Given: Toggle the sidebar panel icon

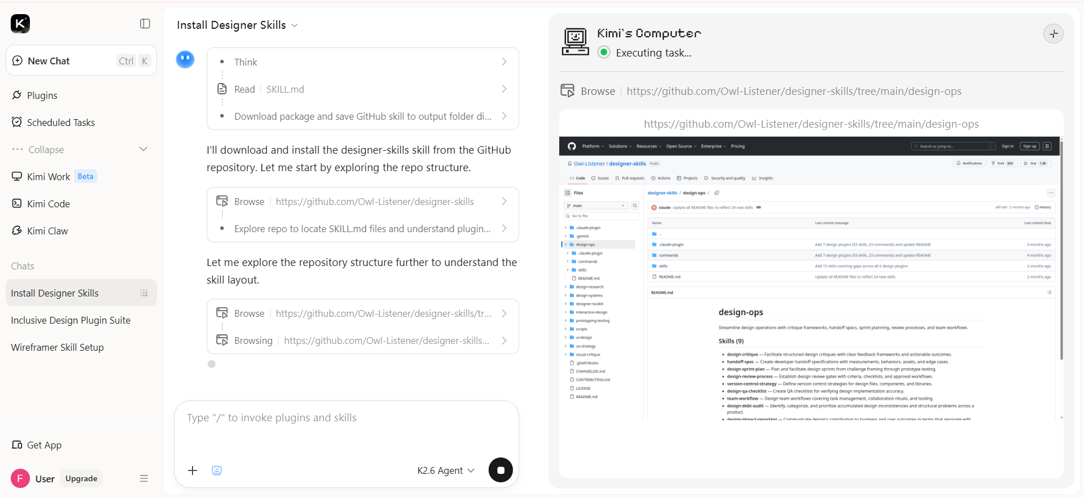Looking at the screenshot, I should (145, 24).
